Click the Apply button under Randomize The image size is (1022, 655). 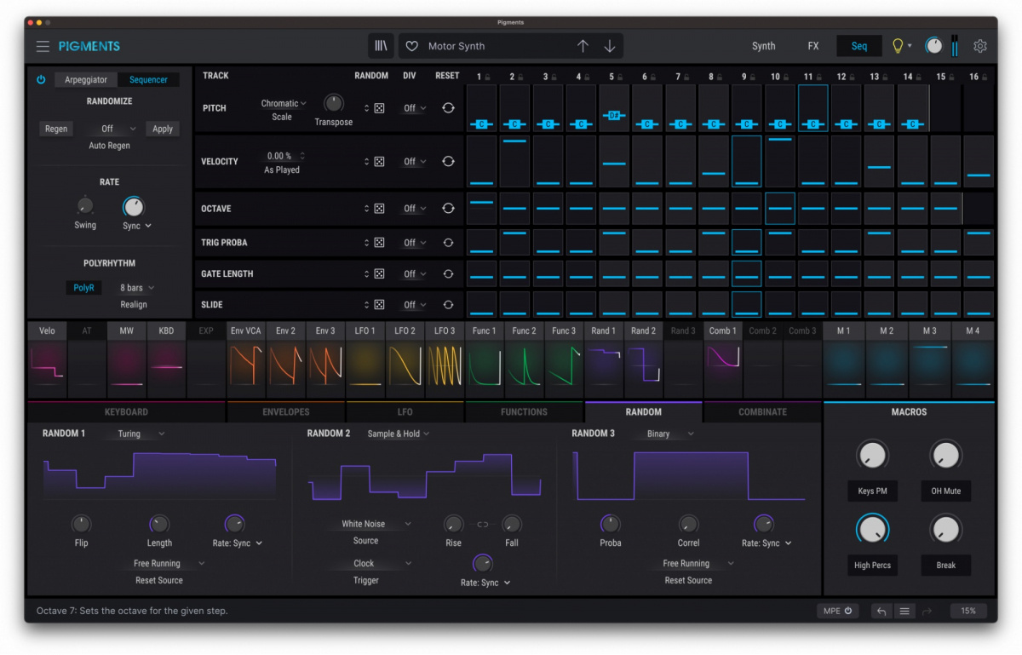coord(163,129)
